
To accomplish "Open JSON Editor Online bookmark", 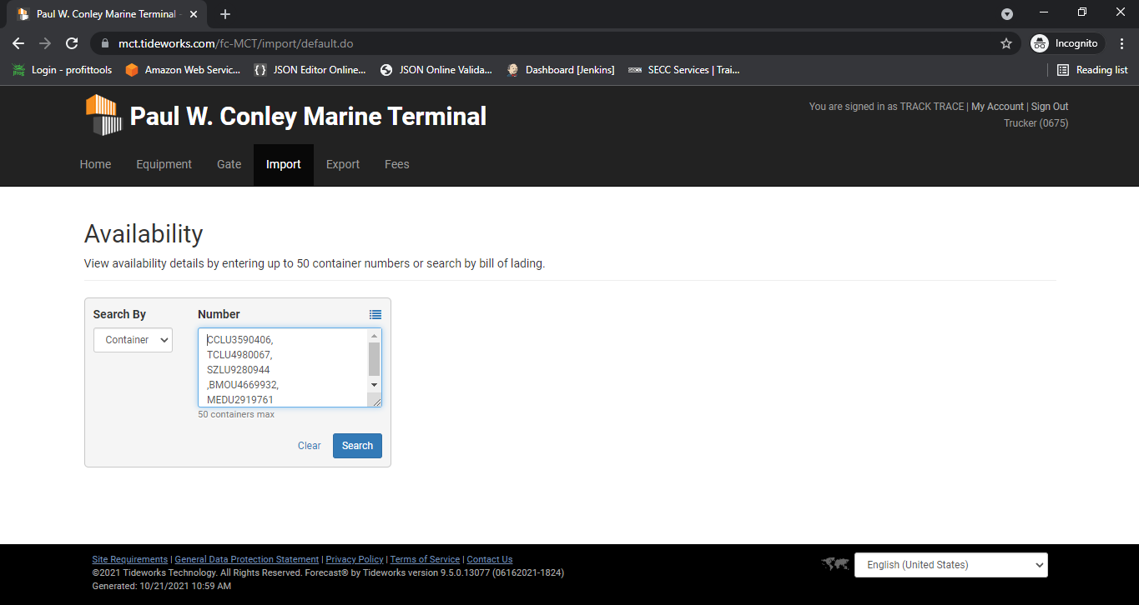I will 310,70.
